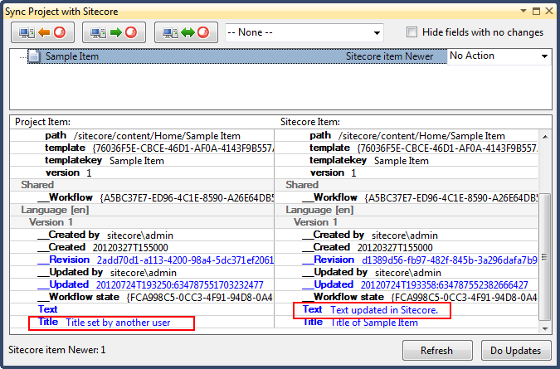Click the orange left-arrow sync toolbar button
Viewport: 560px width, 369px height.
coord(42,32)
